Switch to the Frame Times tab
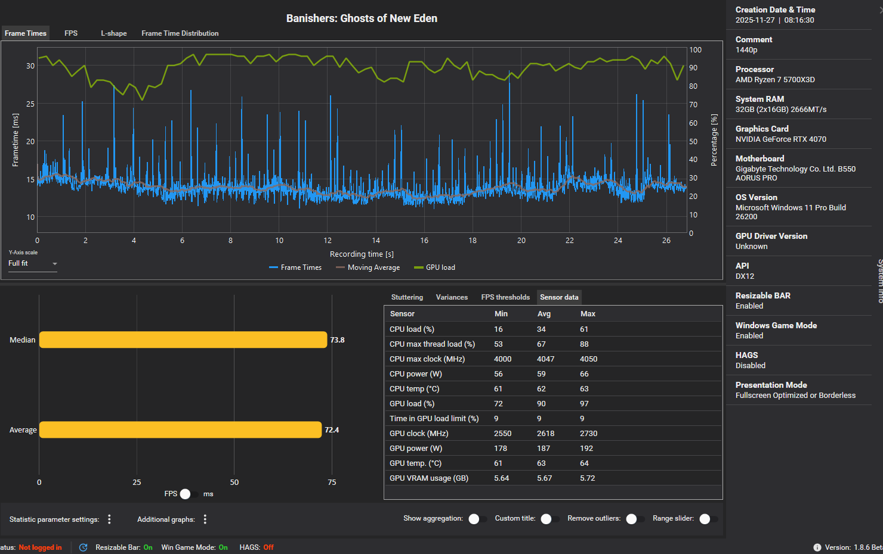This screenshot has height=554, width=883. 26,33
